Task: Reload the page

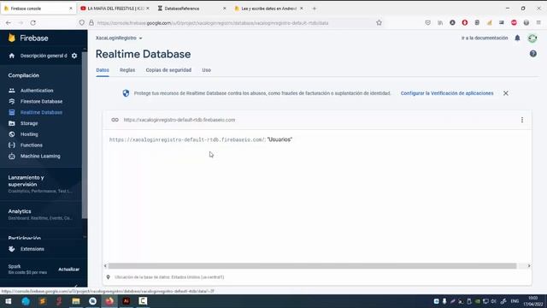Action: coord(32,23)
